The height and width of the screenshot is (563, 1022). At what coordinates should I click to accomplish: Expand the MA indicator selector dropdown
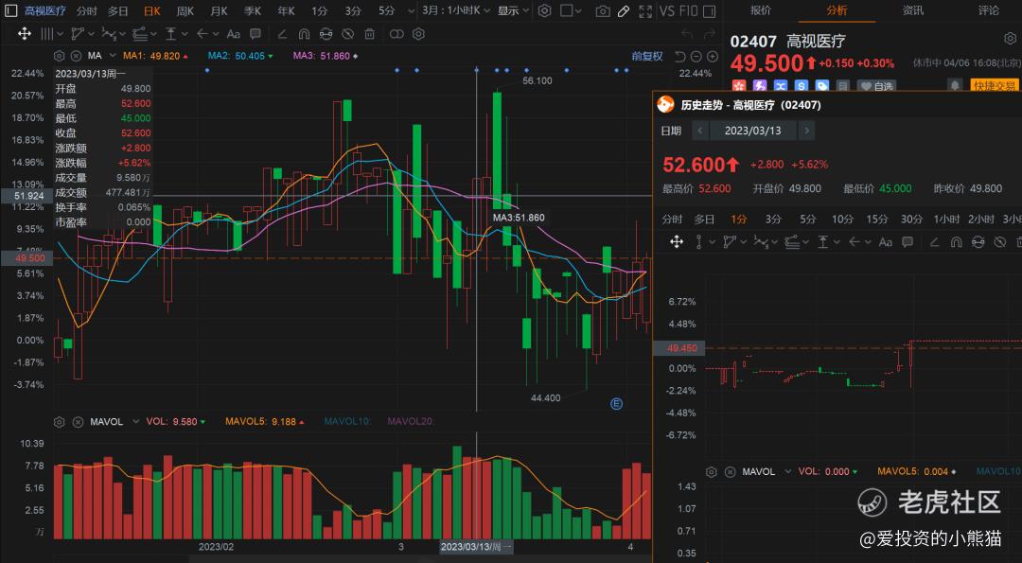(112, 56)
